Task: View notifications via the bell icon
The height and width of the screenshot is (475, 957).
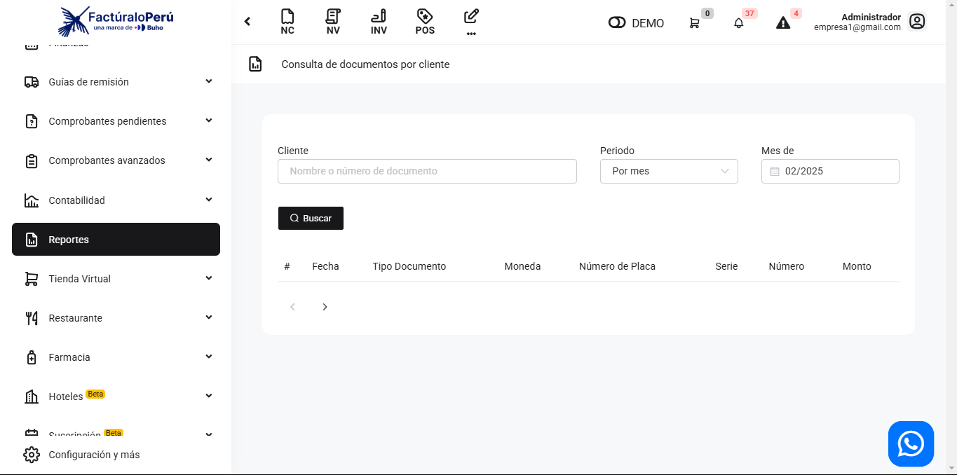Action: (738, 23)
